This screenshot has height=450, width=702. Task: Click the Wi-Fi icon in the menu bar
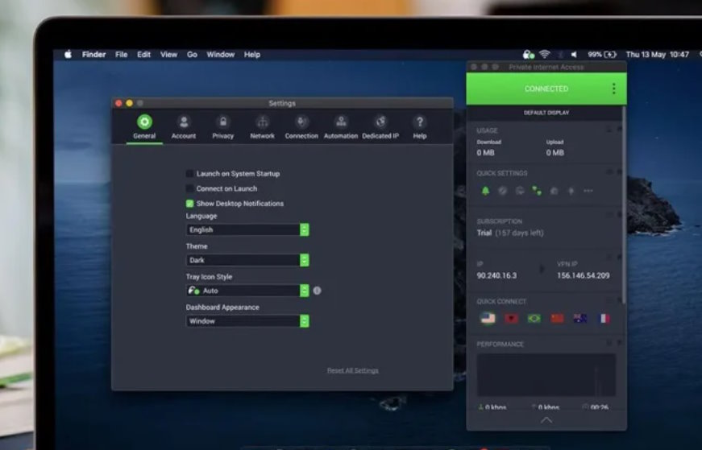544,55
